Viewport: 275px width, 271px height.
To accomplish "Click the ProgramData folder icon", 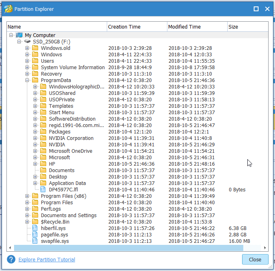I will [x=35, y=80].
